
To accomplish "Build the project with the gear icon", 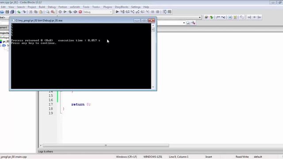I will 60,12.
